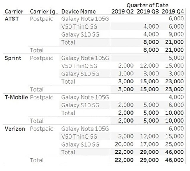Select AT&T Galaxy Note 105G Q4 value 6,000
The height and width of the screenshot is (171, 190).
point(176,19)
